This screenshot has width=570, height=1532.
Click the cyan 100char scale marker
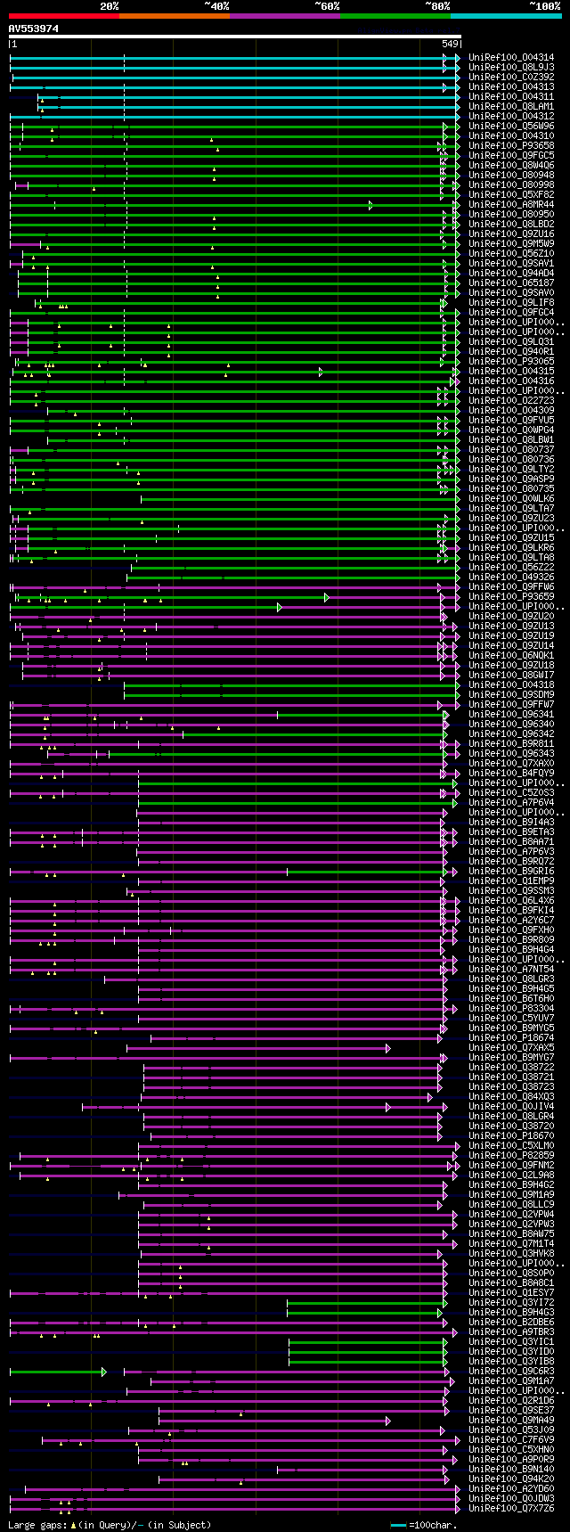click(398, 1525)
